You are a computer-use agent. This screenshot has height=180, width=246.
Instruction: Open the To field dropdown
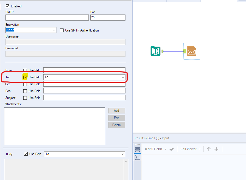(123, 77)
